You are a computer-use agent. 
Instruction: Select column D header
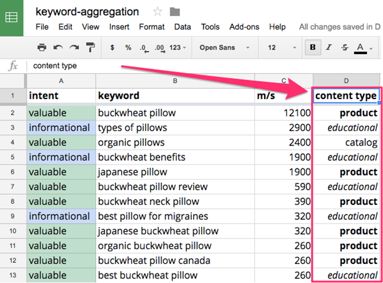coord(346,81)
